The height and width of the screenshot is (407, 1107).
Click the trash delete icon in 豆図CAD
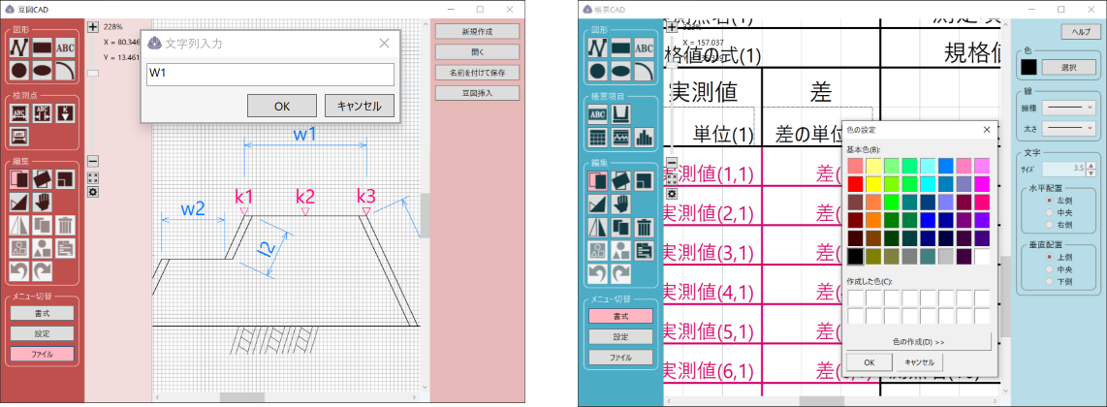65,226
